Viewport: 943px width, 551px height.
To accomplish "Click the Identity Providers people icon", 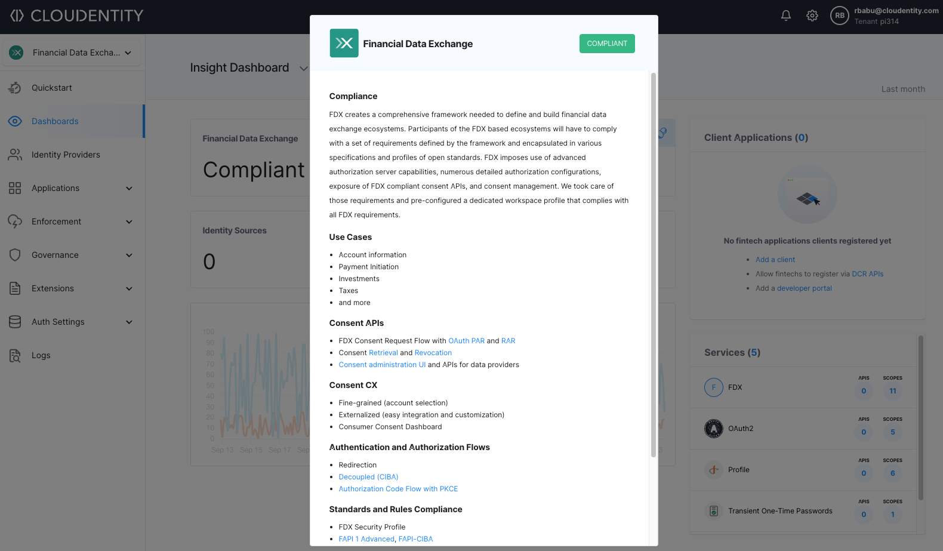I will pos(15,155).
